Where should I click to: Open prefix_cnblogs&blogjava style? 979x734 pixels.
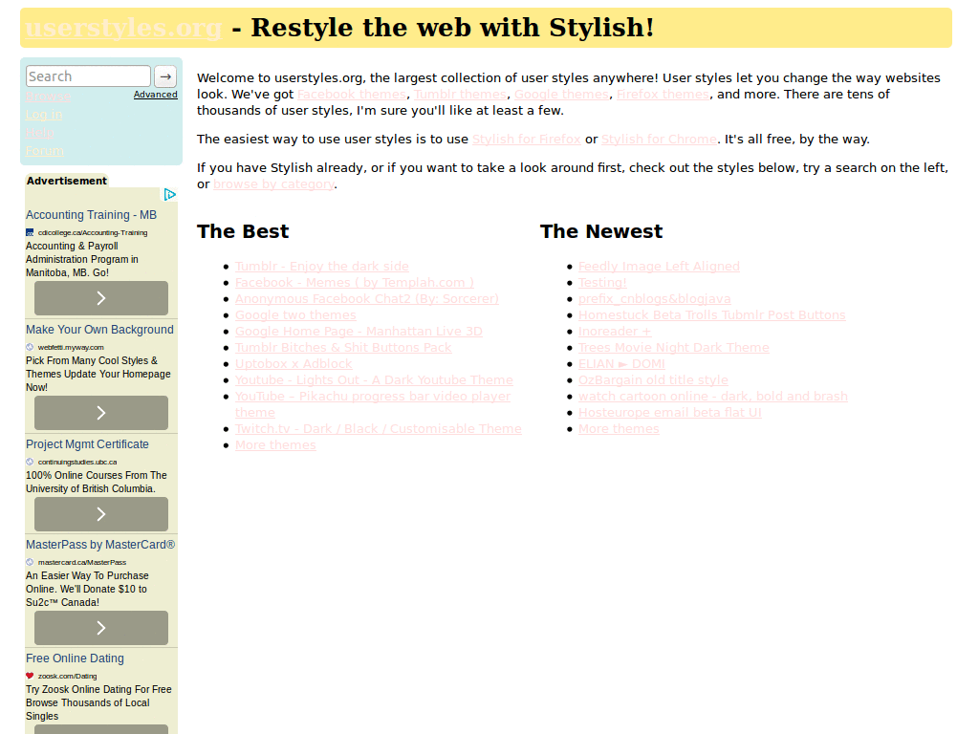[654, 299]
